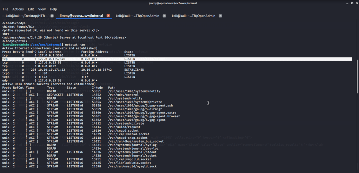Switch to the last OpenAdmin tab on the right

(193, 16)
